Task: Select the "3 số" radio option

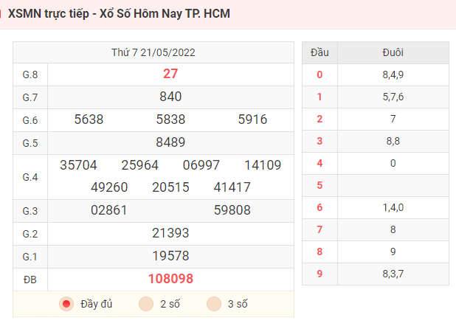Action: pos(214,304)
